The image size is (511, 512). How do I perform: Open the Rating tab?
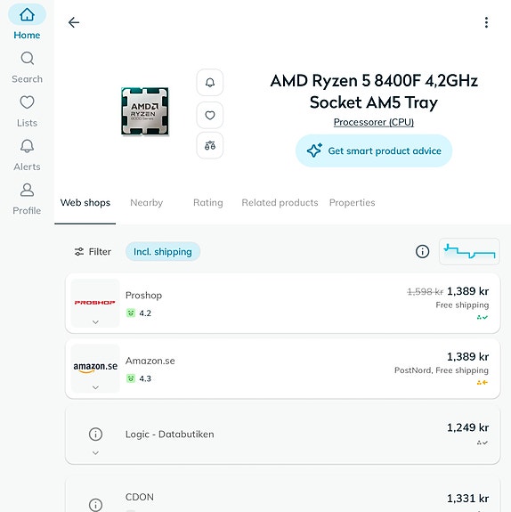(x=208, y=203)
